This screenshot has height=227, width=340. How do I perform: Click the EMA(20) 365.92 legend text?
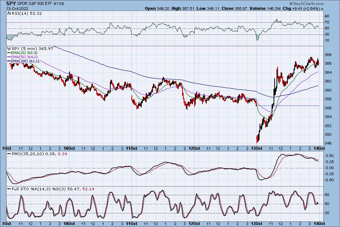click(24, 53)
